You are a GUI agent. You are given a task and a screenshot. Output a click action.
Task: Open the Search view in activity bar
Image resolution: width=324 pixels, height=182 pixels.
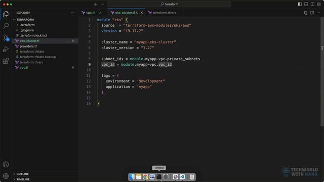[x=6, y=26]
